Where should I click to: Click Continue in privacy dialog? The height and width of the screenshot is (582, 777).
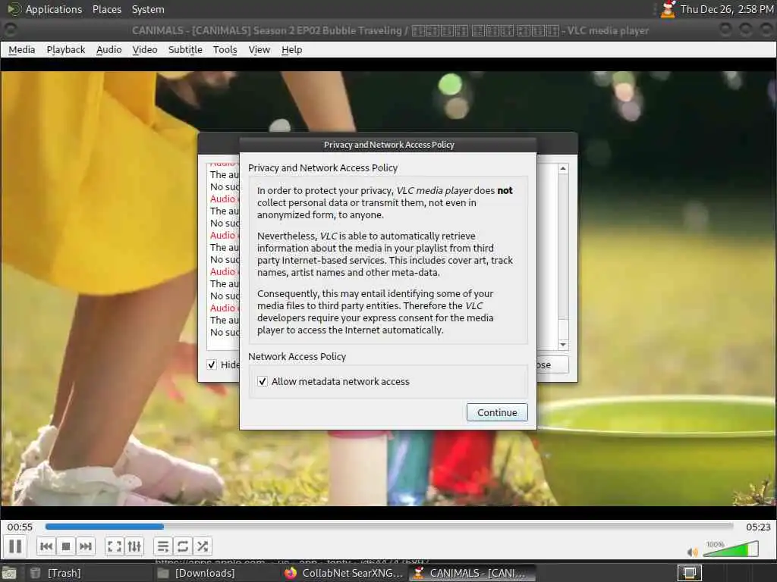click(497, 412)
